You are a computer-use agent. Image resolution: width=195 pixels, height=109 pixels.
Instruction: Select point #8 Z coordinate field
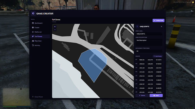pos(159,88)
